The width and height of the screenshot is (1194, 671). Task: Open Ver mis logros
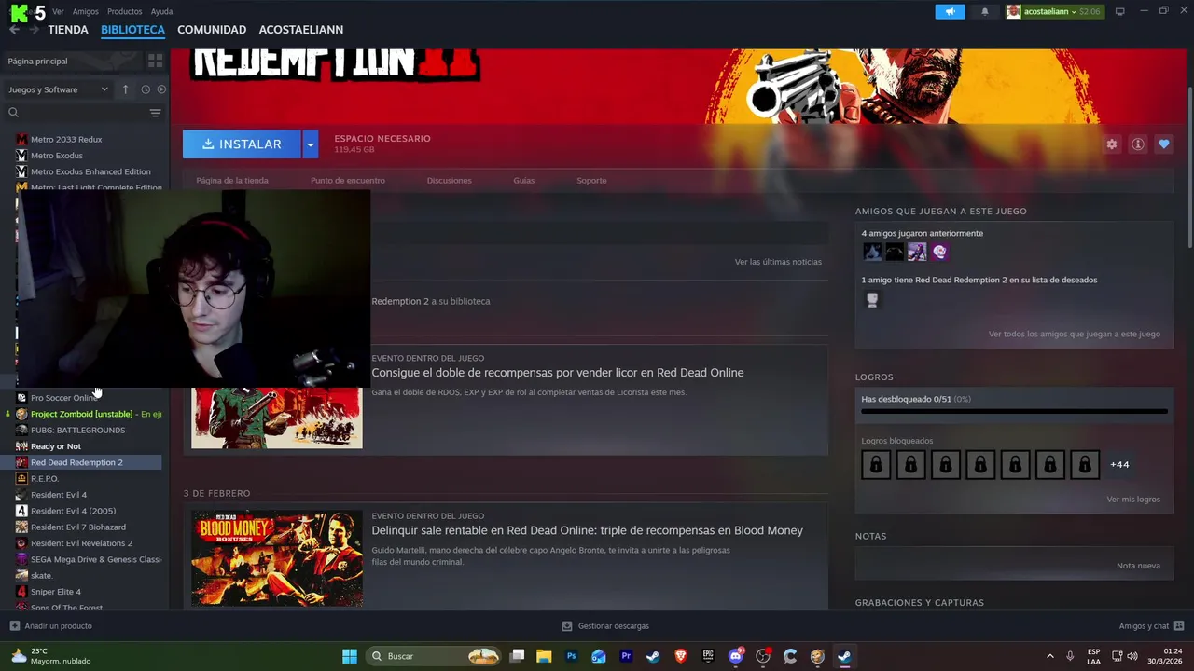[1133, 500]
